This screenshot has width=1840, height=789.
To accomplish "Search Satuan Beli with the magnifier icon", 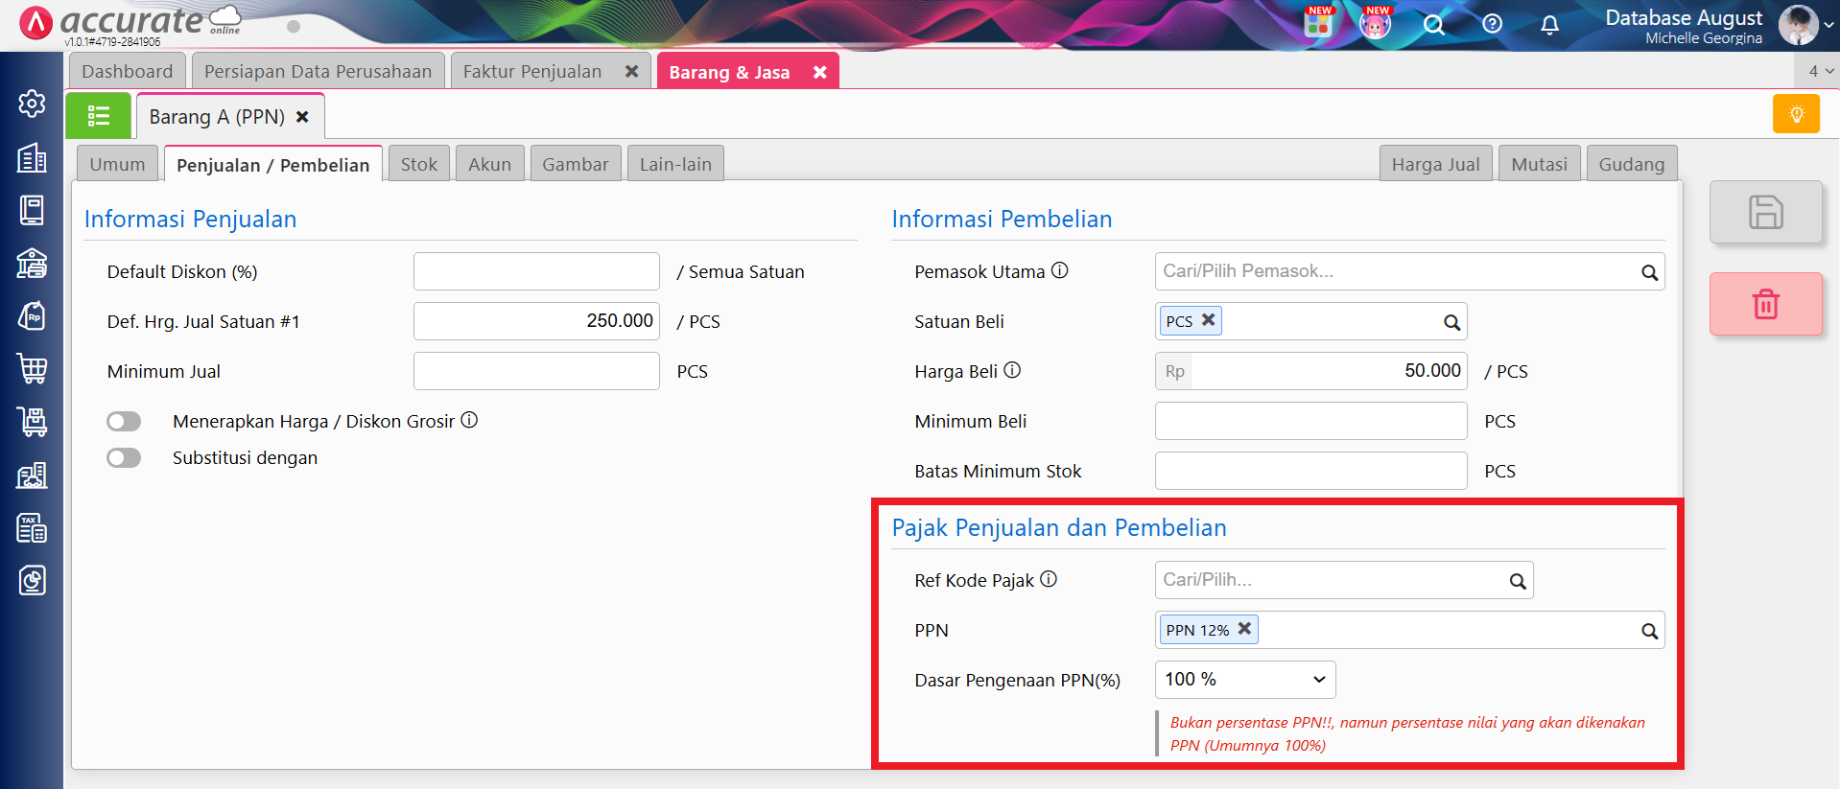I will pos(1451,322).
